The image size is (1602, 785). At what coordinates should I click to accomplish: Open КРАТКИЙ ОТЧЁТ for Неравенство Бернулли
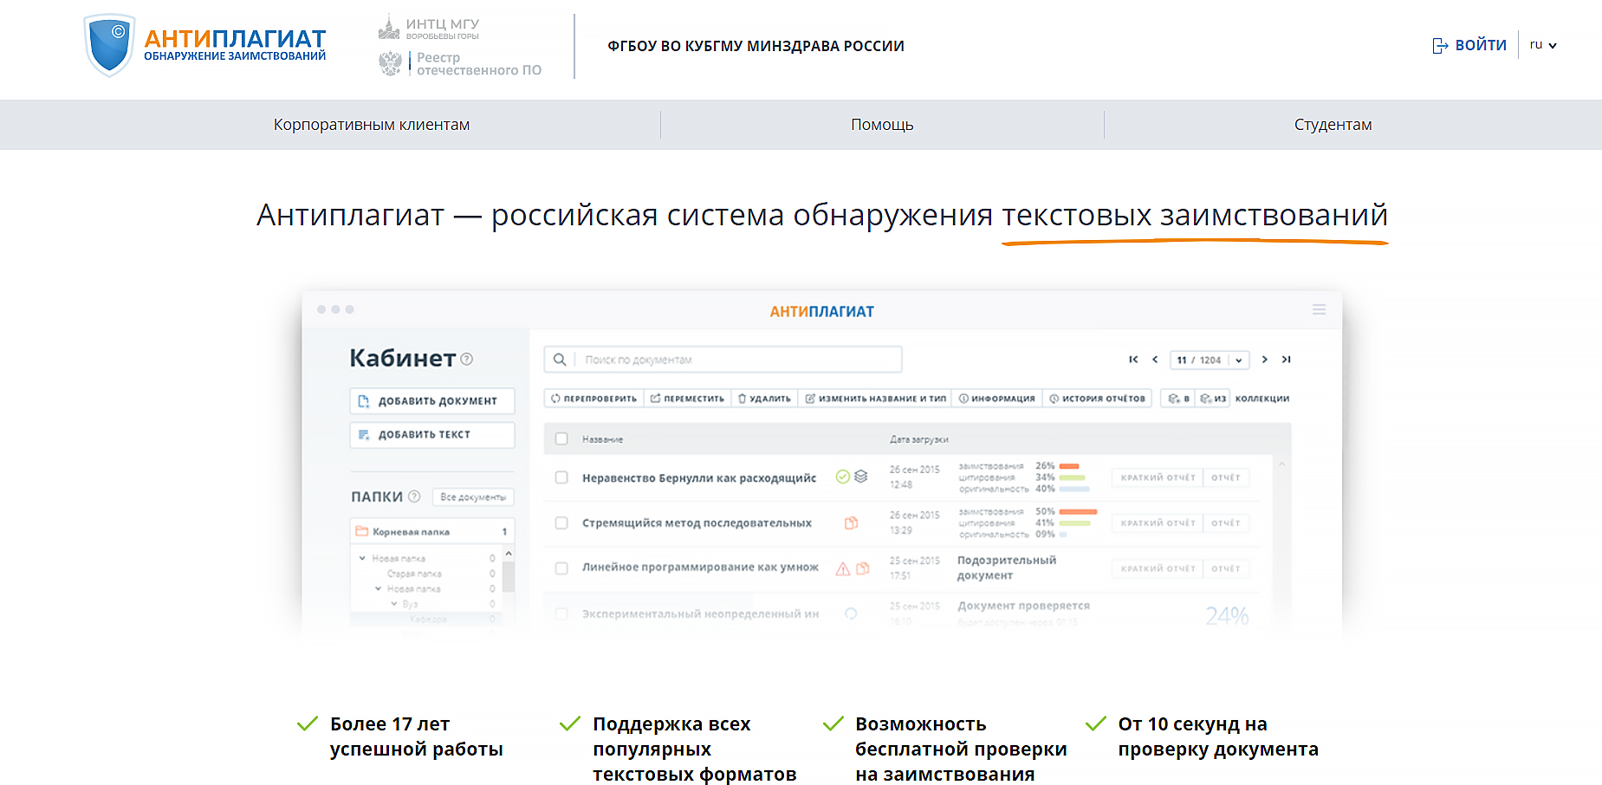click(x=1158, y=477)
